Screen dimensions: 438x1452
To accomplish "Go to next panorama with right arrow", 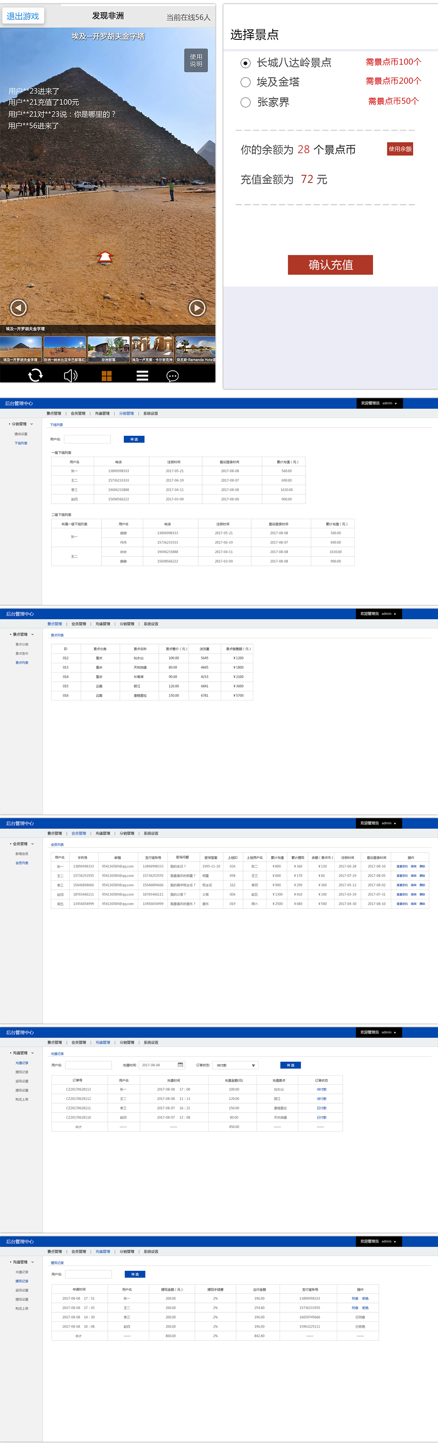I will (x=197, y=308).
